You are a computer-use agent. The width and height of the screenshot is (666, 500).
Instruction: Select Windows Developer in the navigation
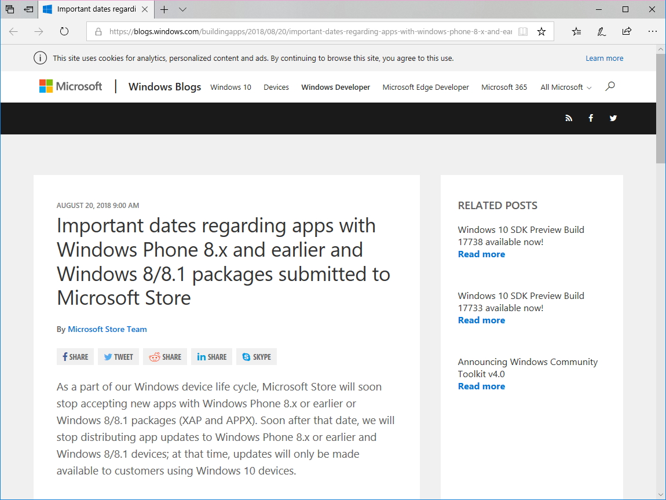[335, 87]
